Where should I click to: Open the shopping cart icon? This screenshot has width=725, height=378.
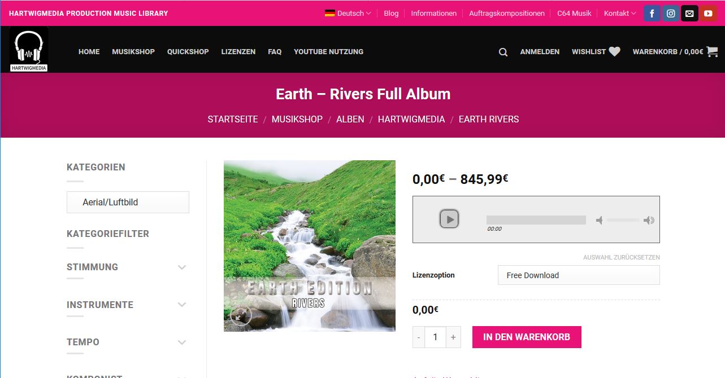712,51
